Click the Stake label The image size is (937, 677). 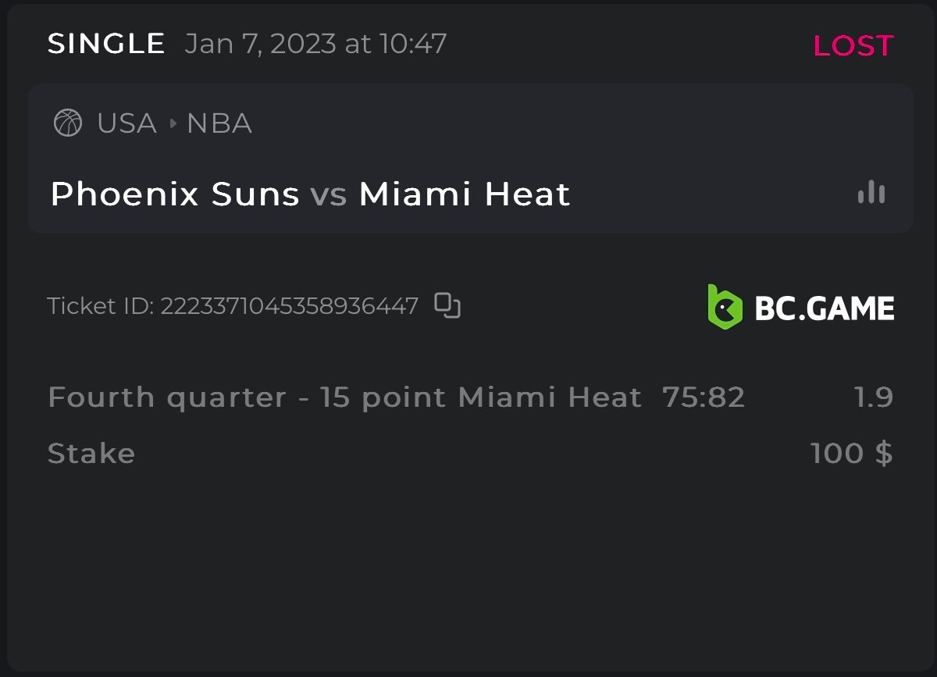point(91,454)
